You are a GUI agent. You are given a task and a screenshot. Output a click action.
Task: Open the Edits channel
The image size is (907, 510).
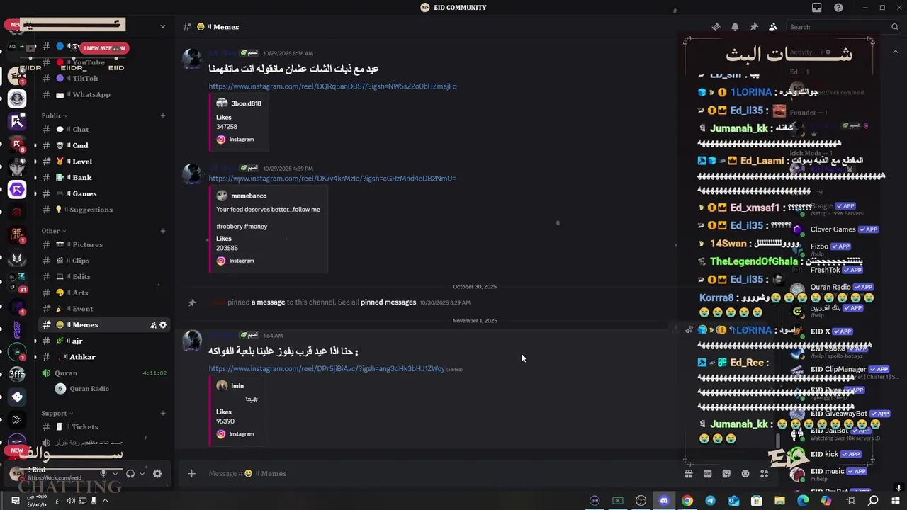103,277
